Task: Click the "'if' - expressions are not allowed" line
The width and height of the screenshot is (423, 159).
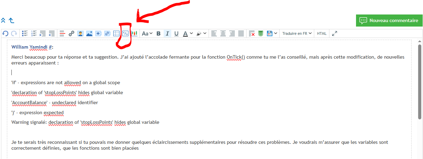Action: pyautogui.click(x=66, y=83)
